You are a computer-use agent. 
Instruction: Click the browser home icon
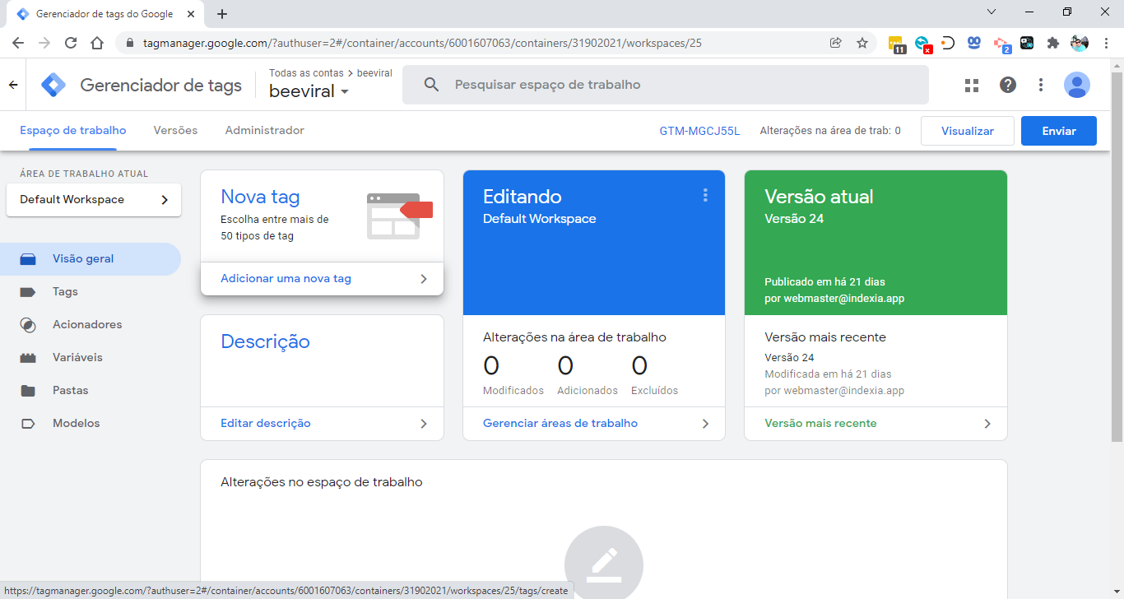[x=97, y=43]
